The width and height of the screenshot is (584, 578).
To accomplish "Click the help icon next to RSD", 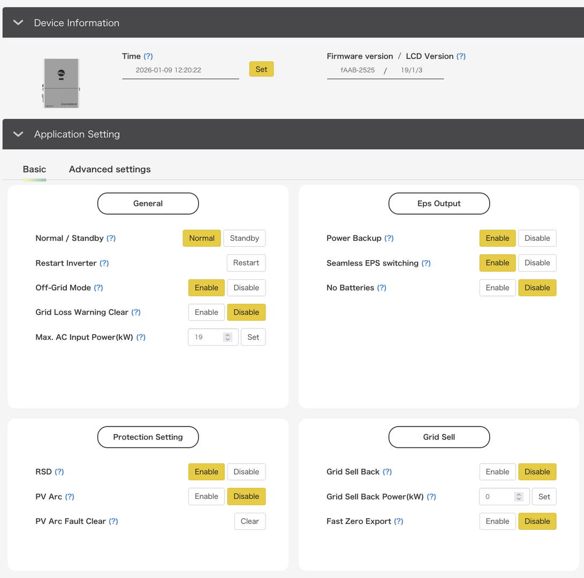I will pyautogui.click(x=59, y=471).
